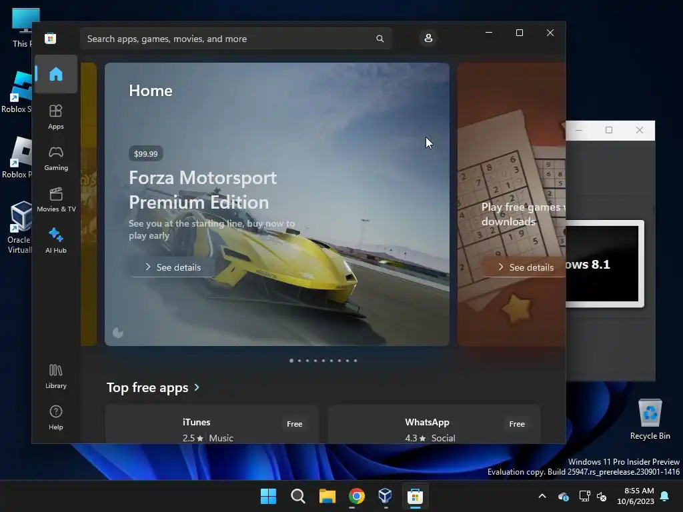
Task: Select first carousel page dot
Action: pos(291,361)
